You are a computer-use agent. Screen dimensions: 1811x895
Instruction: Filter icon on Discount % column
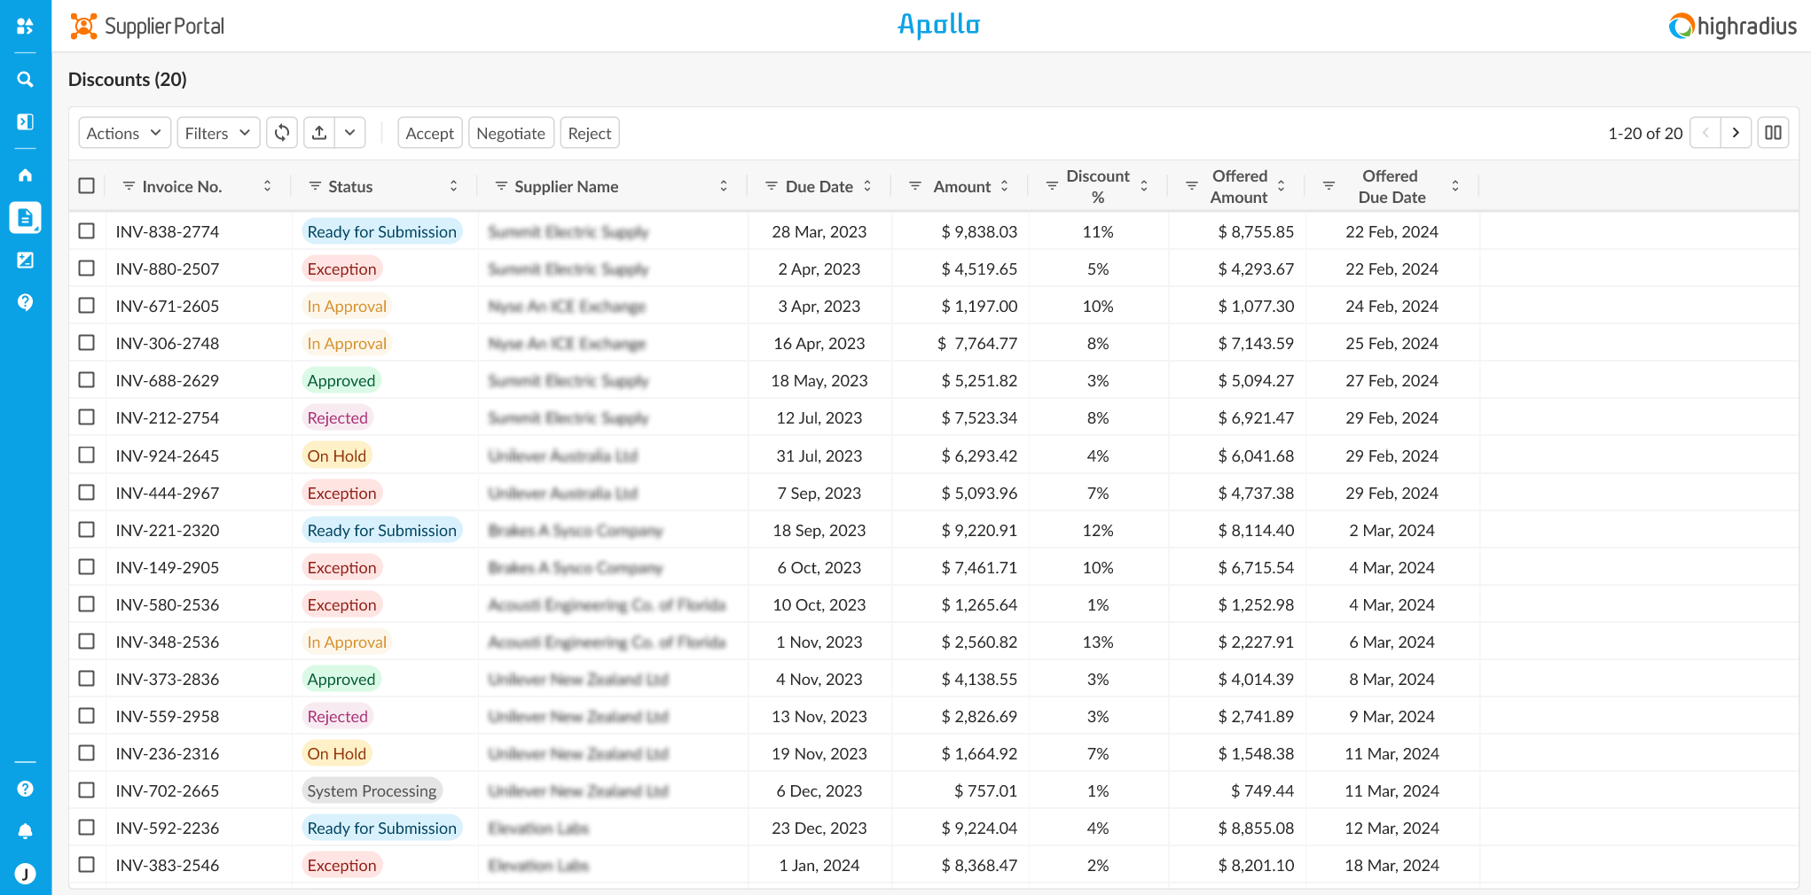pos(1052,186)
